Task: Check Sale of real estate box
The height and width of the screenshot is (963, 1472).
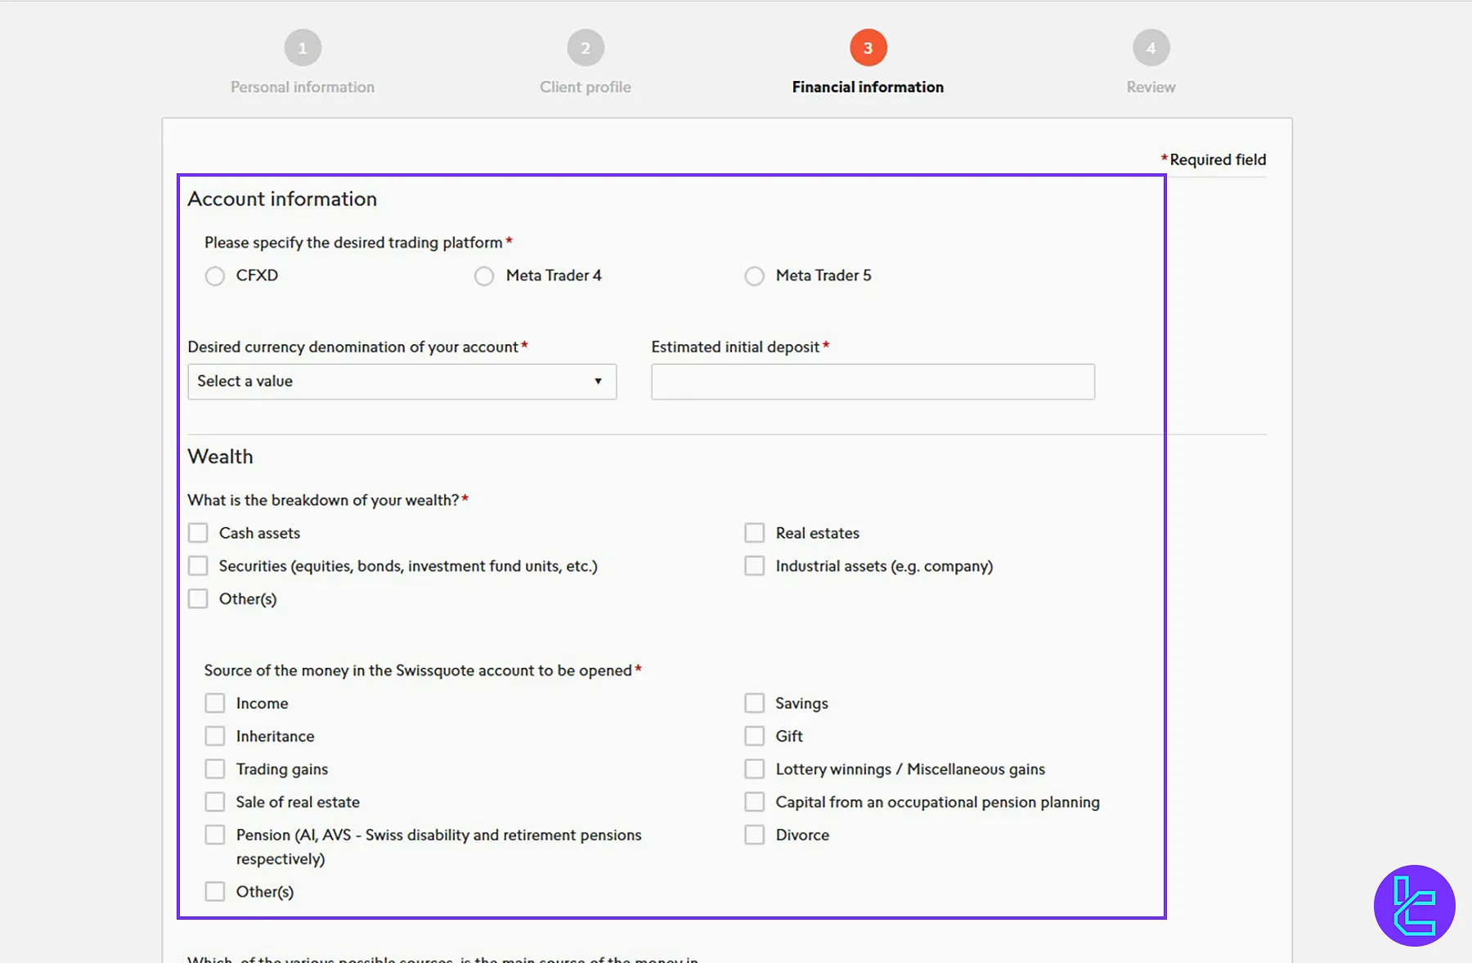Action: coord(215,802)
